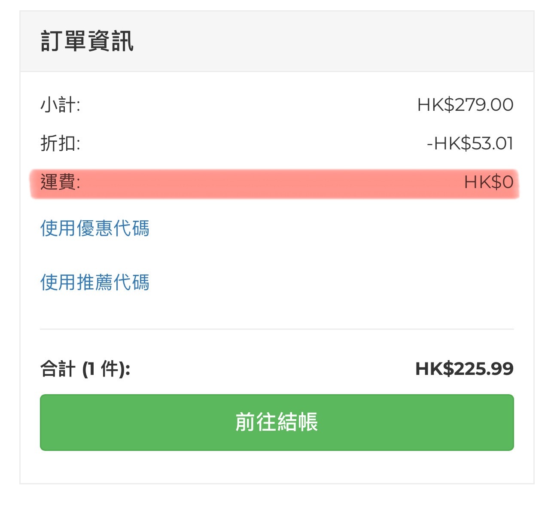Click the HK$279.00 subtotal amount

click(x=466, y=105)
